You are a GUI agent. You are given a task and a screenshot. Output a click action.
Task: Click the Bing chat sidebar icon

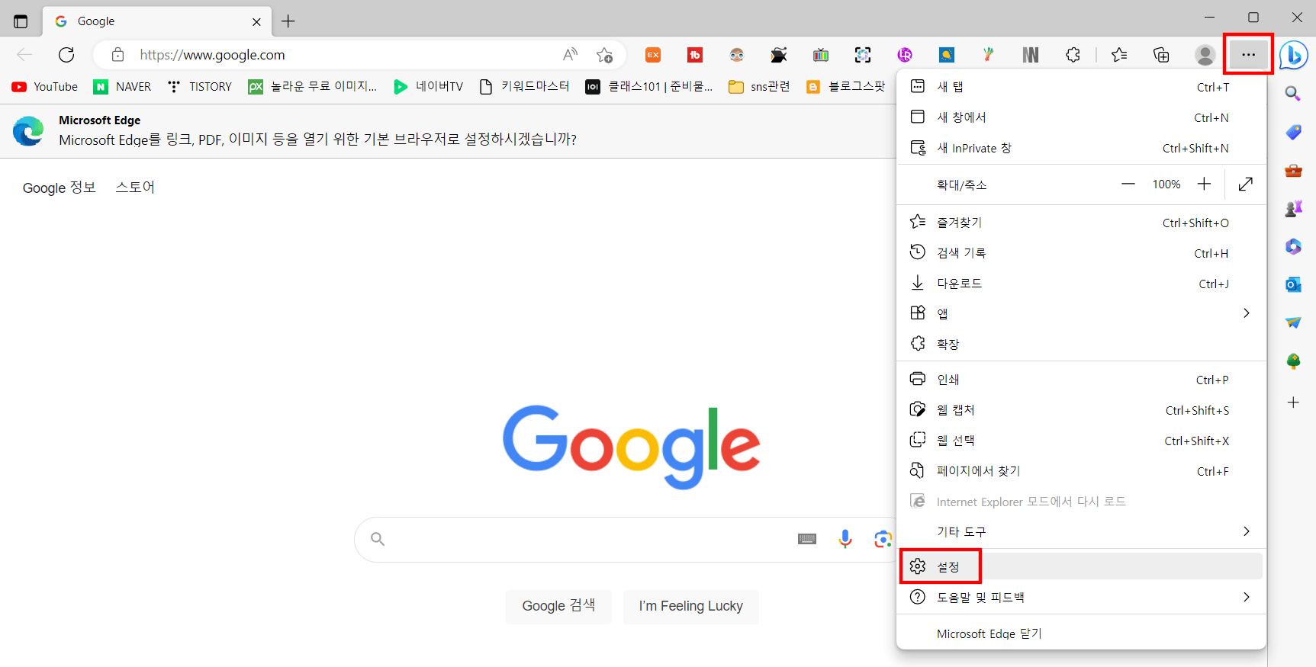(1294, 55)
